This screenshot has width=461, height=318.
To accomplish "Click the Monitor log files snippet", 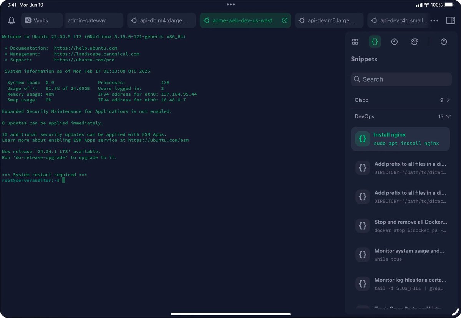I will [400, 284].
